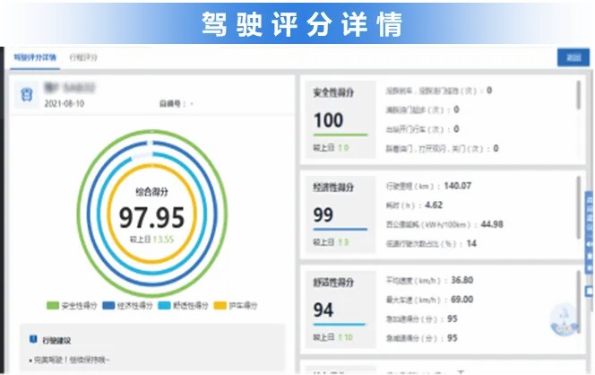The image size is (595, 375).
Task: Click the scrollbar in the 舒适性得分 card
Action: pos(579,302)
